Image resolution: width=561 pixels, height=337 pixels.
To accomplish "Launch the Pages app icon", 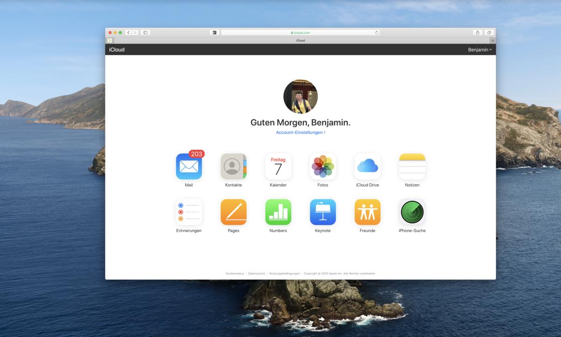I will click(233, 212).
